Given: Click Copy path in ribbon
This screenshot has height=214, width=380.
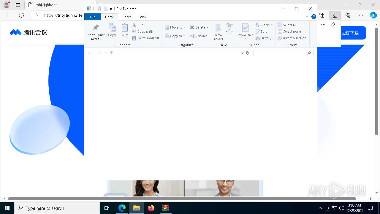Looking at the screenshot, I should 142,32.
